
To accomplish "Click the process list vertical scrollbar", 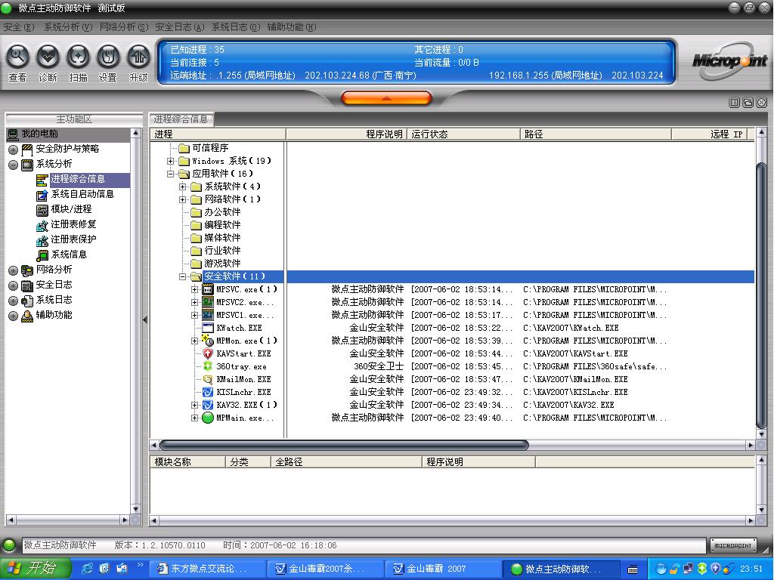I will pyautogui.click(x=761, y=296).
